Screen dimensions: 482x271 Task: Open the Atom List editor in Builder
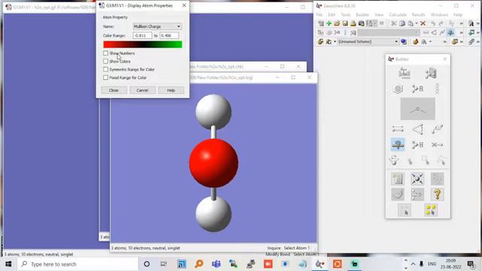pyautogui.click(x=398, y=179)
